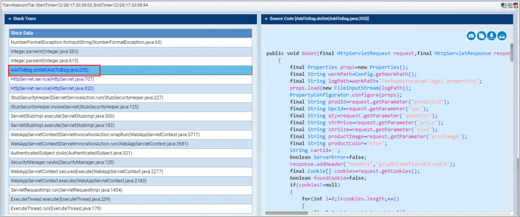Click the inbox save icon in Source Code panel
The height and width of the screenshot is (217, 520).
point(502,36)
